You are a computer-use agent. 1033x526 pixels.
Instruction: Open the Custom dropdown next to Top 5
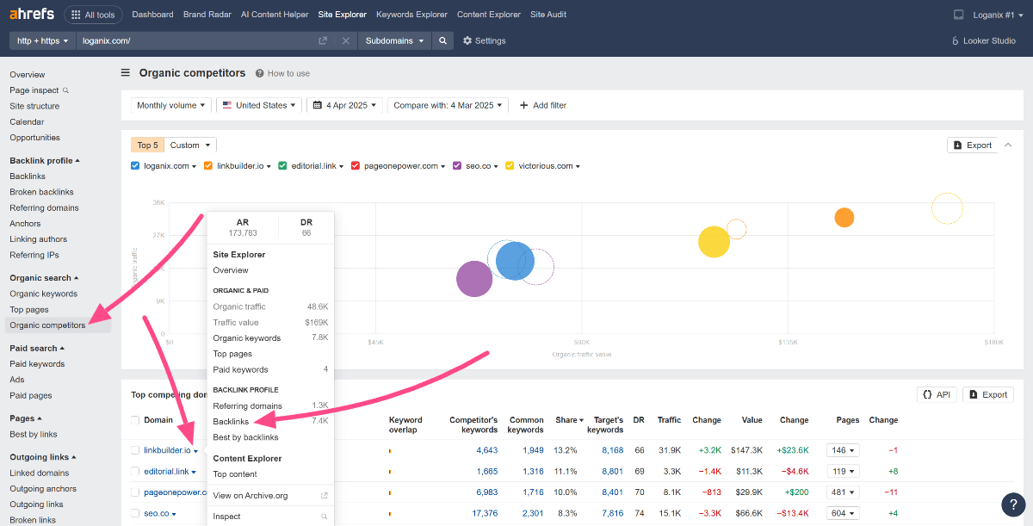pyautogui.click(x=189, y=145)
